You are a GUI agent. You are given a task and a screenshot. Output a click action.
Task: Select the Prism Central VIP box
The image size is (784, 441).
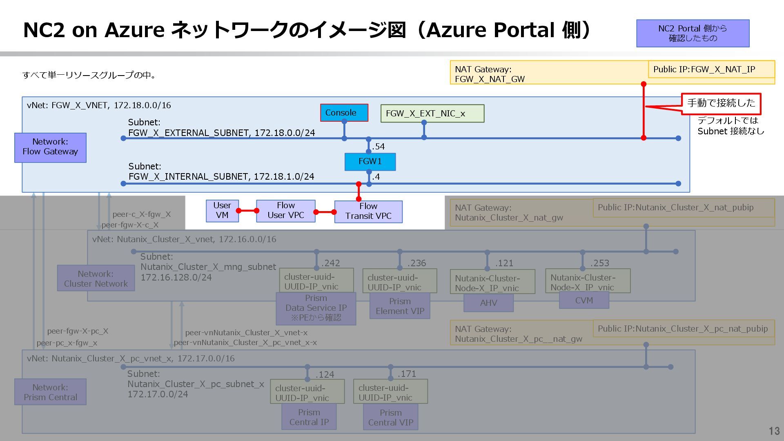[x=391, y=417]
